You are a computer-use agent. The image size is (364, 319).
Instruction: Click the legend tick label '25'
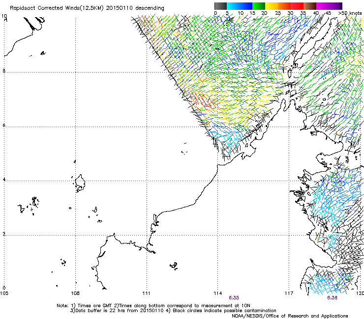277,13
